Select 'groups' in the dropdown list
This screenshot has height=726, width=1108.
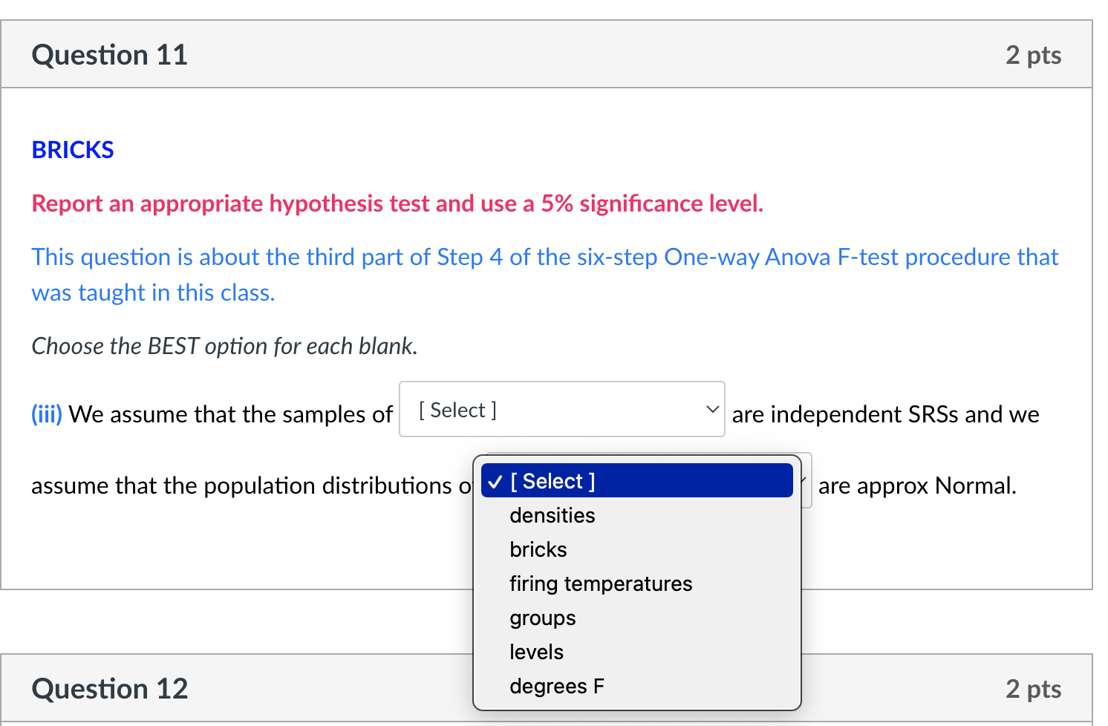tap(637, 618)
